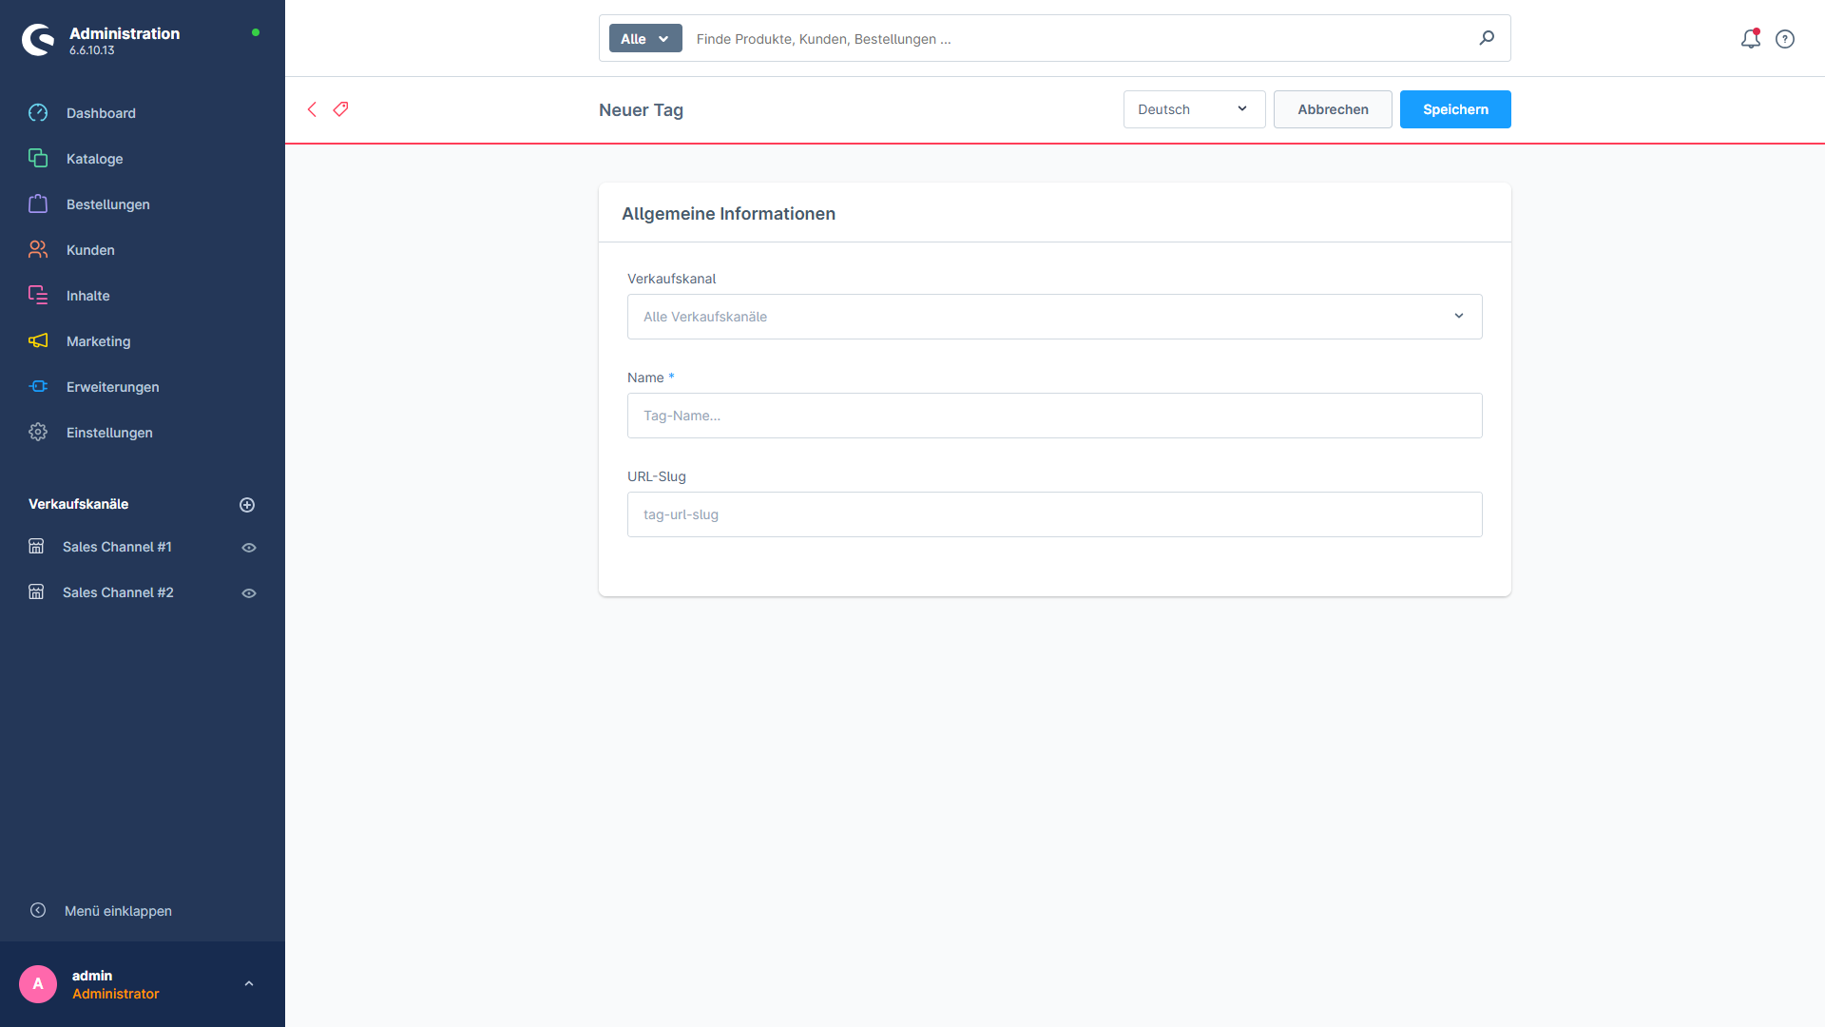Click the Sales Channel #2 storefront icon

[36, 592]
